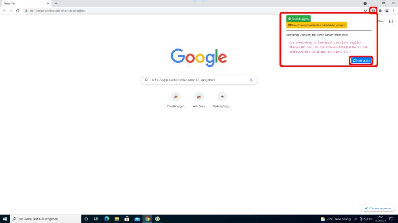This screenshot has height=223, width=398.
Task: Click the magnifier icon in the search box
Action: [147, 80]
